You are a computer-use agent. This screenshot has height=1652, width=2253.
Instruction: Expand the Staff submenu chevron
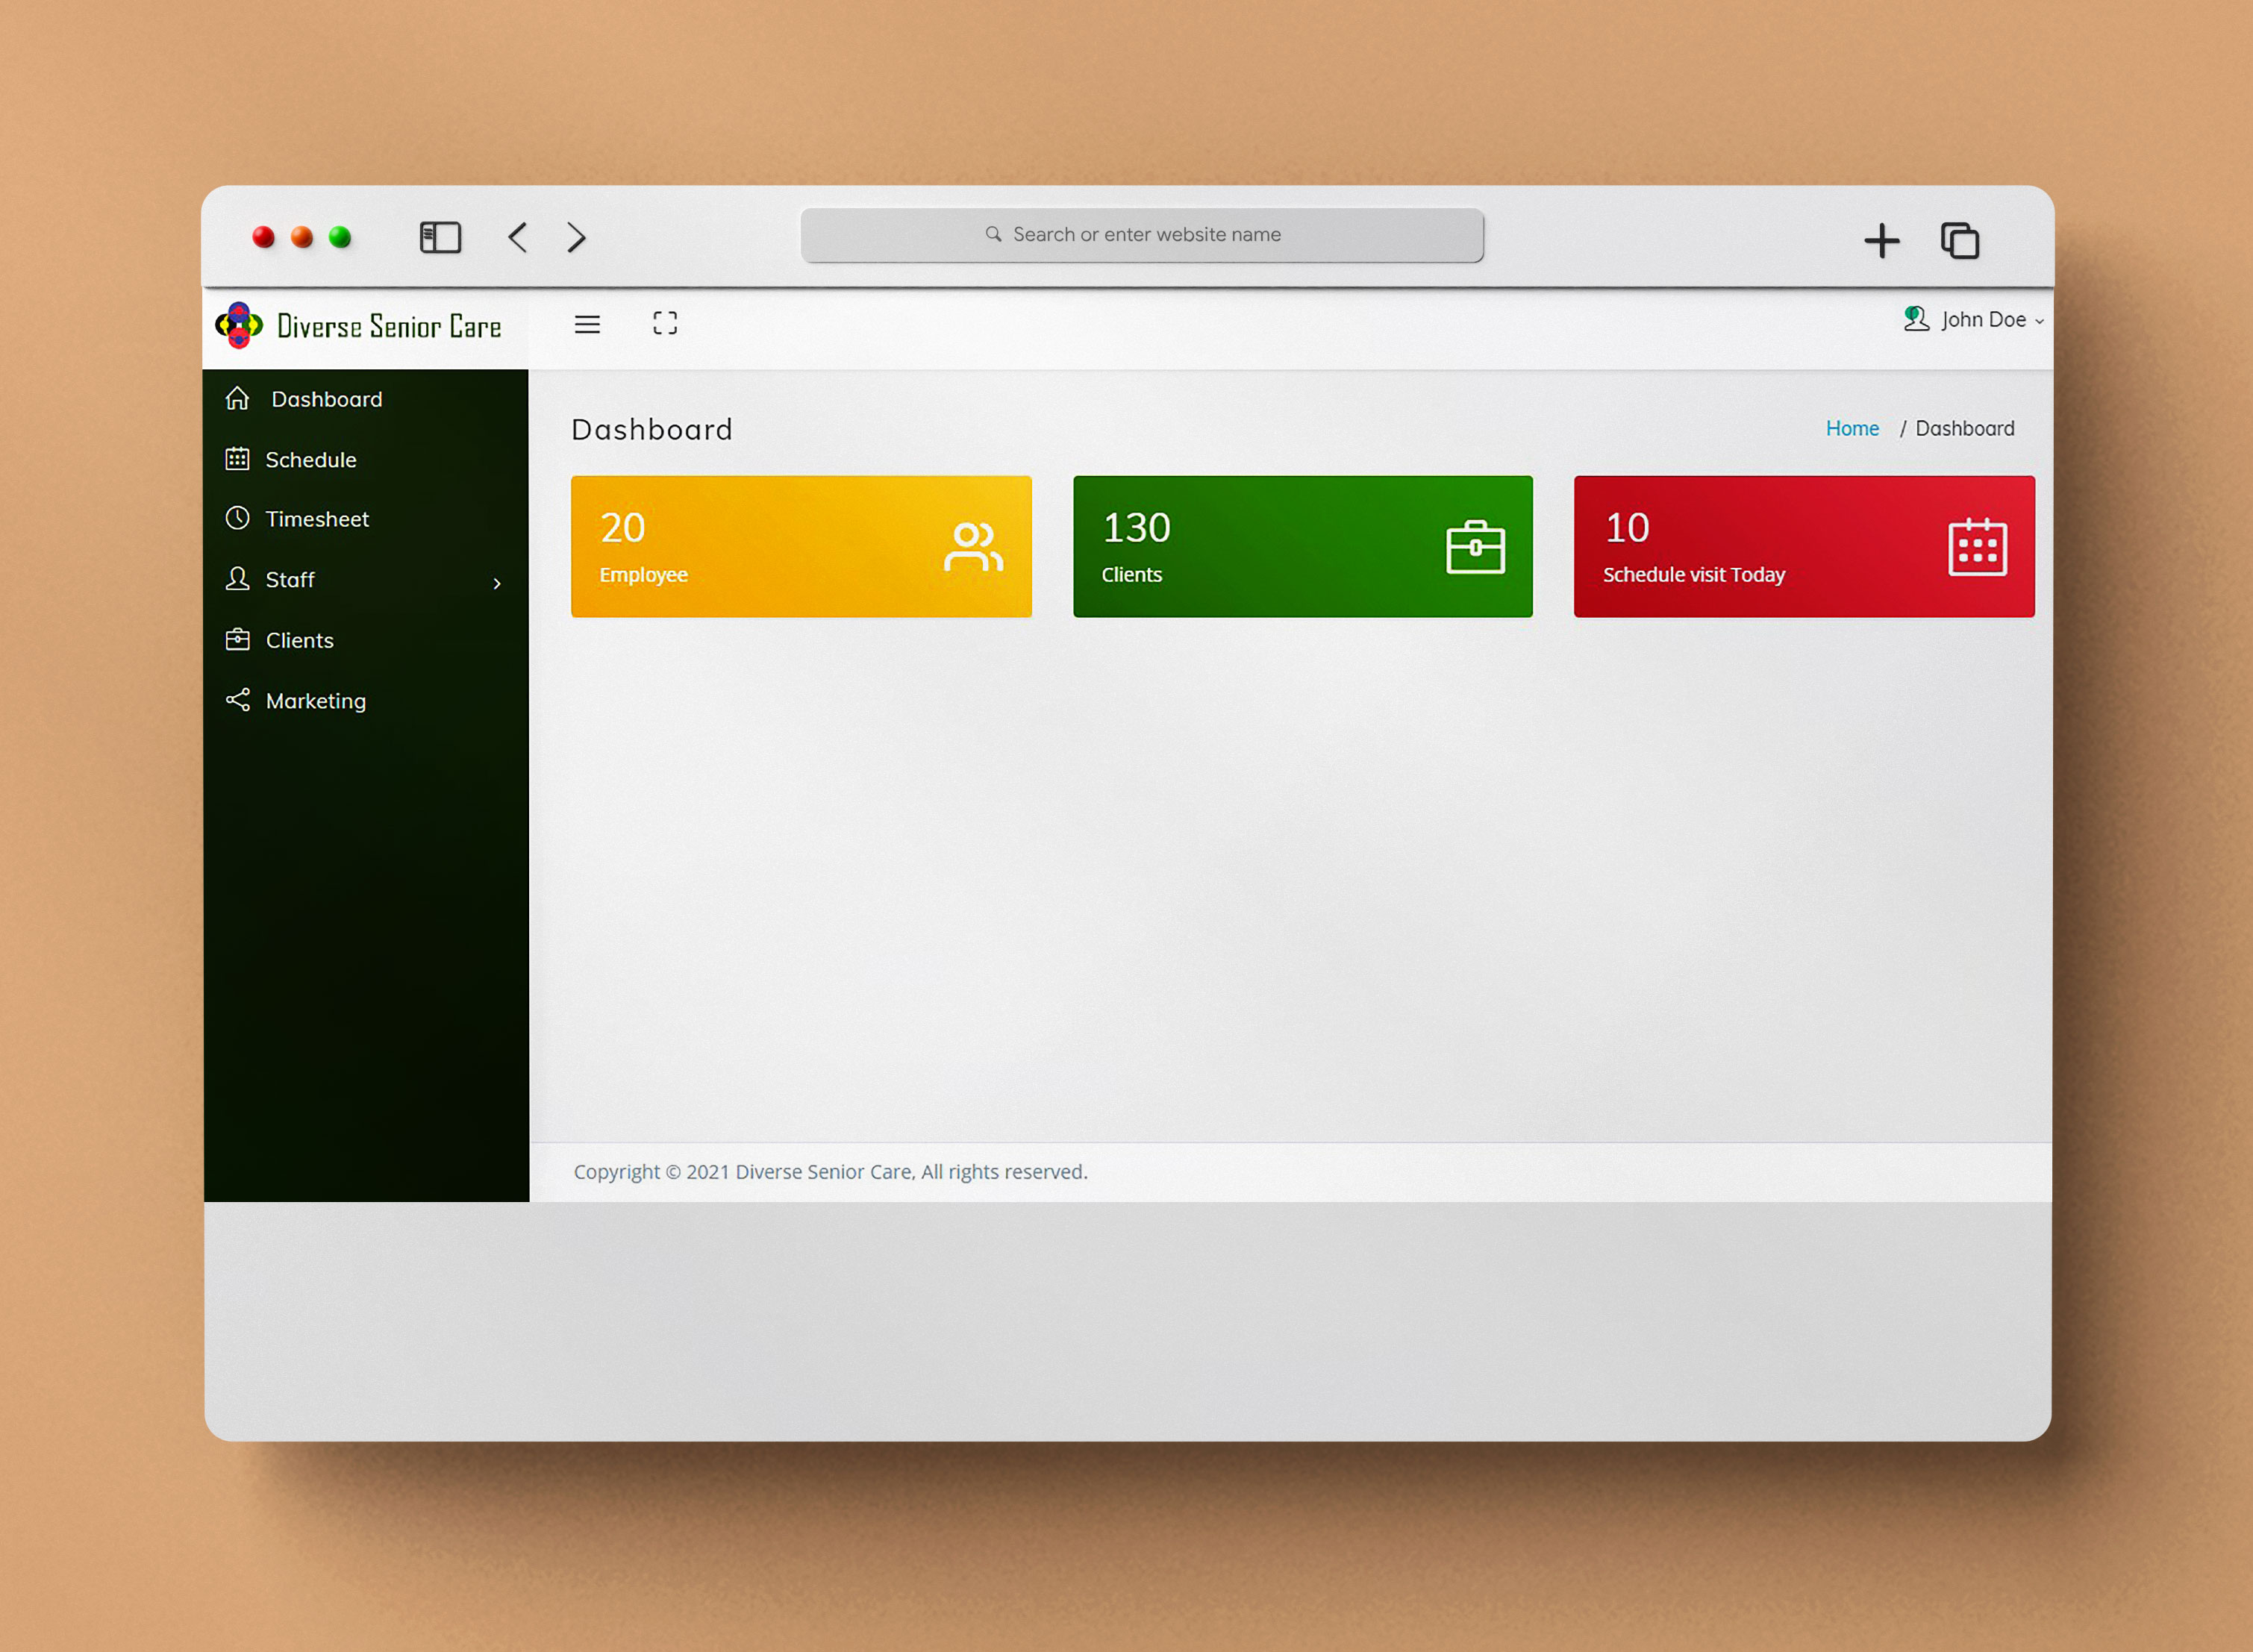pos(497,583)
